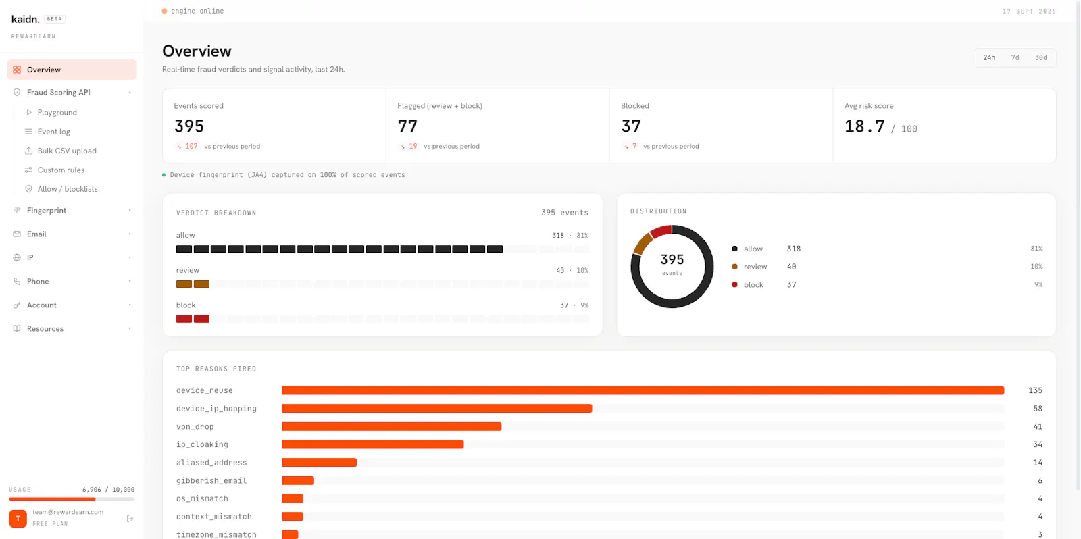
Task: Click the Flagged (review + block) card
Action: tap(498, 126)
